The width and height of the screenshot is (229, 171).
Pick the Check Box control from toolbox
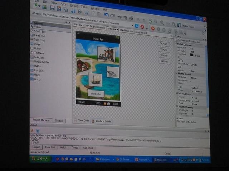39,31
